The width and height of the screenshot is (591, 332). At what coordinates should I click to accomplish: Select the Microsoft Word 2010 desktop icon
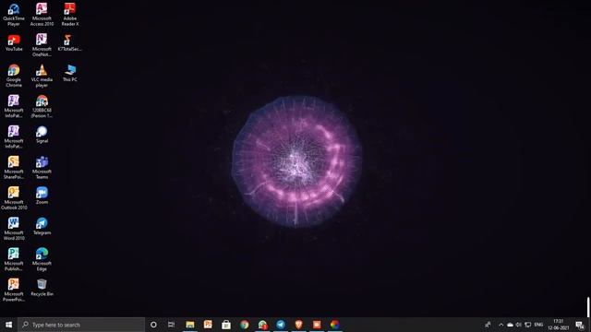tap(14, 229)
